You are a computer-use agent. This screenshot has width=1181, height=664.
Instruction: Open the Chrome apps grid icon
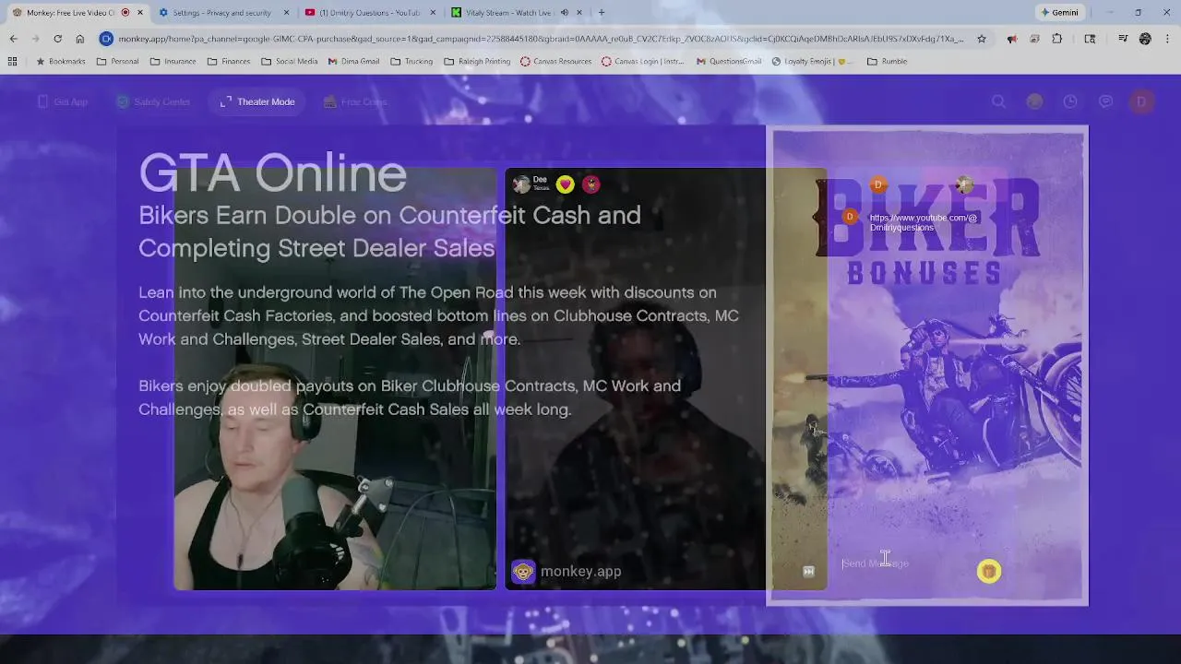tap(12, 62)
